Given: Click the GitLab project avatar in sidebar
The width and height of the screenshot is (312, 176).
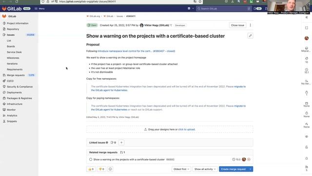Looking at the screenshot, I should point(4,16).
